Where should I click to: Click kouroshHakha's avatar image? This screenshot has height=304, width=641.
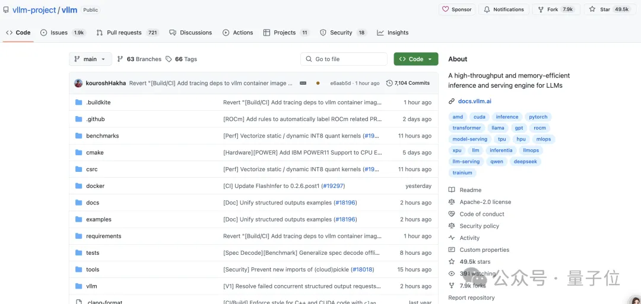click(x=78, y=84)
